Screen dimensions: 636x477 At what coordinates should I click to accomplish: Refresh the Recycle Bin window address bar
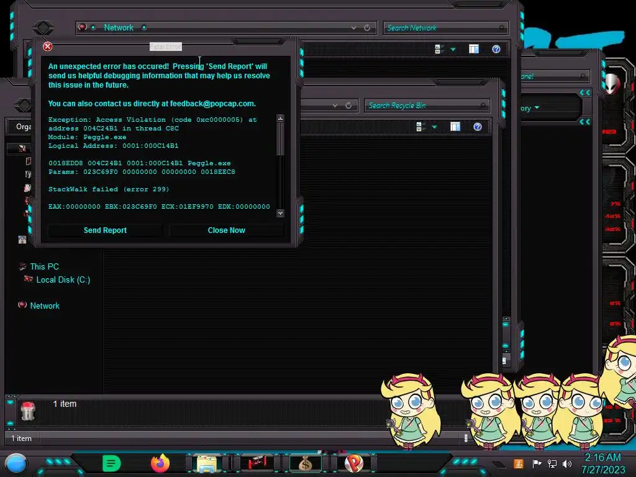click(x=348, y=106)
